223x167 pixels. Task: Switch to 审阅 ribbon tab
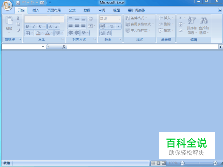[x=102, y=10]
